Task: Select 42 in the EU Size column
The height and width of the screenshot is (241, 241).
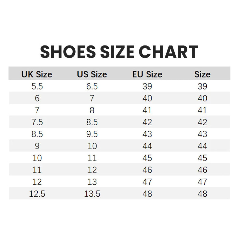Action: (x=147, y=122)
